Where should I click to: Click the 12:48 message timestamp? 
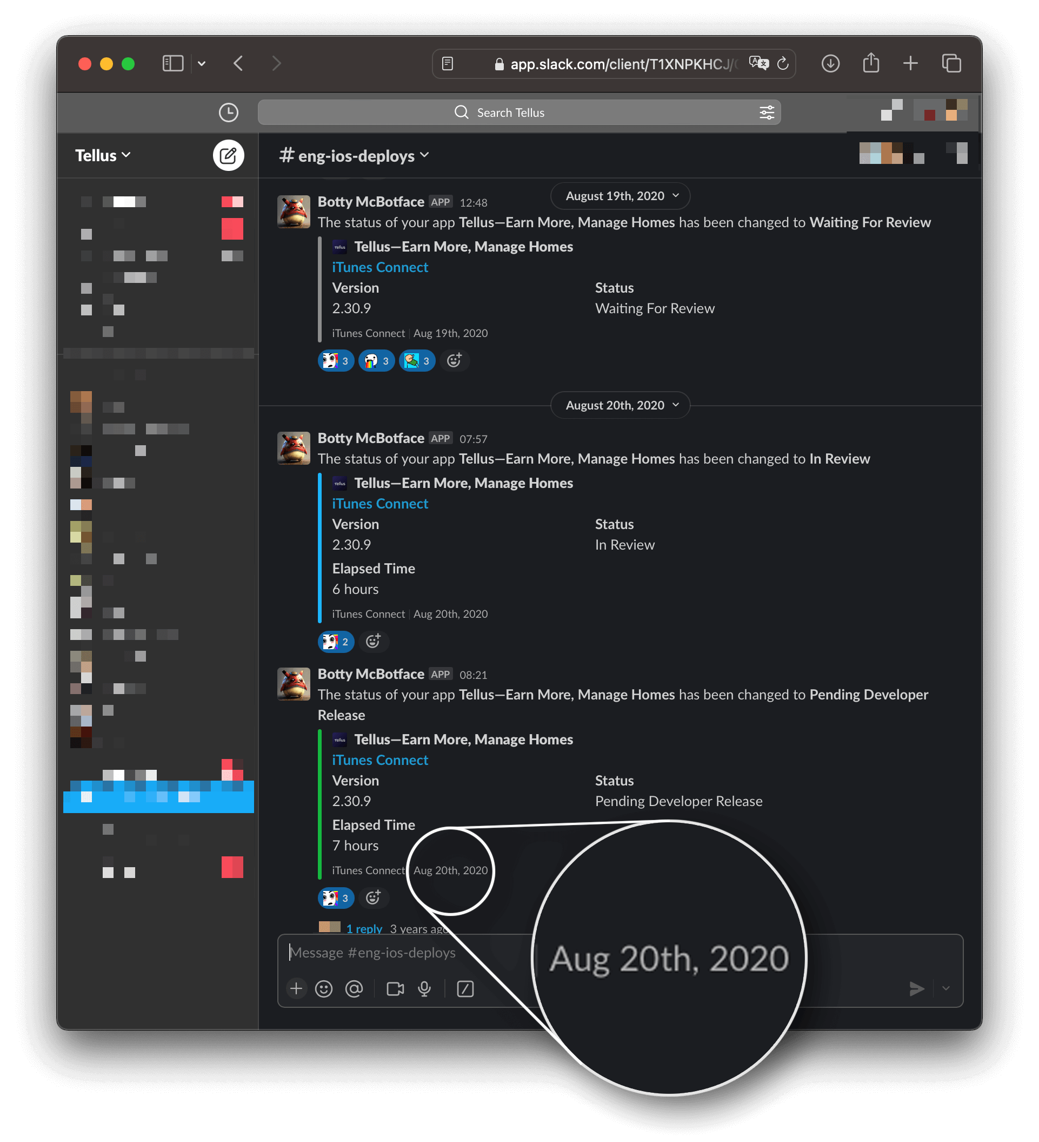473,203
